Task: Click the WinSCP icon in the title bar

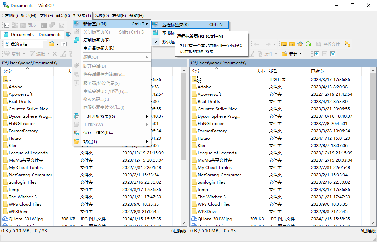Action: click(6, 5)
